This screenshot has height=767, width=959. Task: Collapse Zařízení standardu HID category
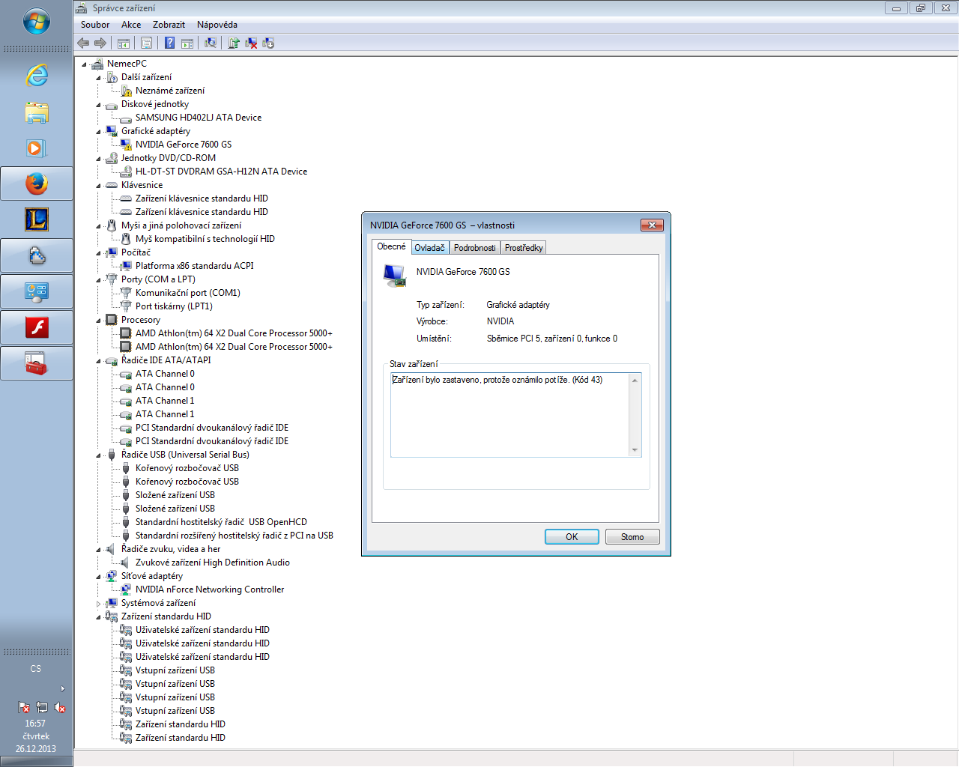point(98,617)
